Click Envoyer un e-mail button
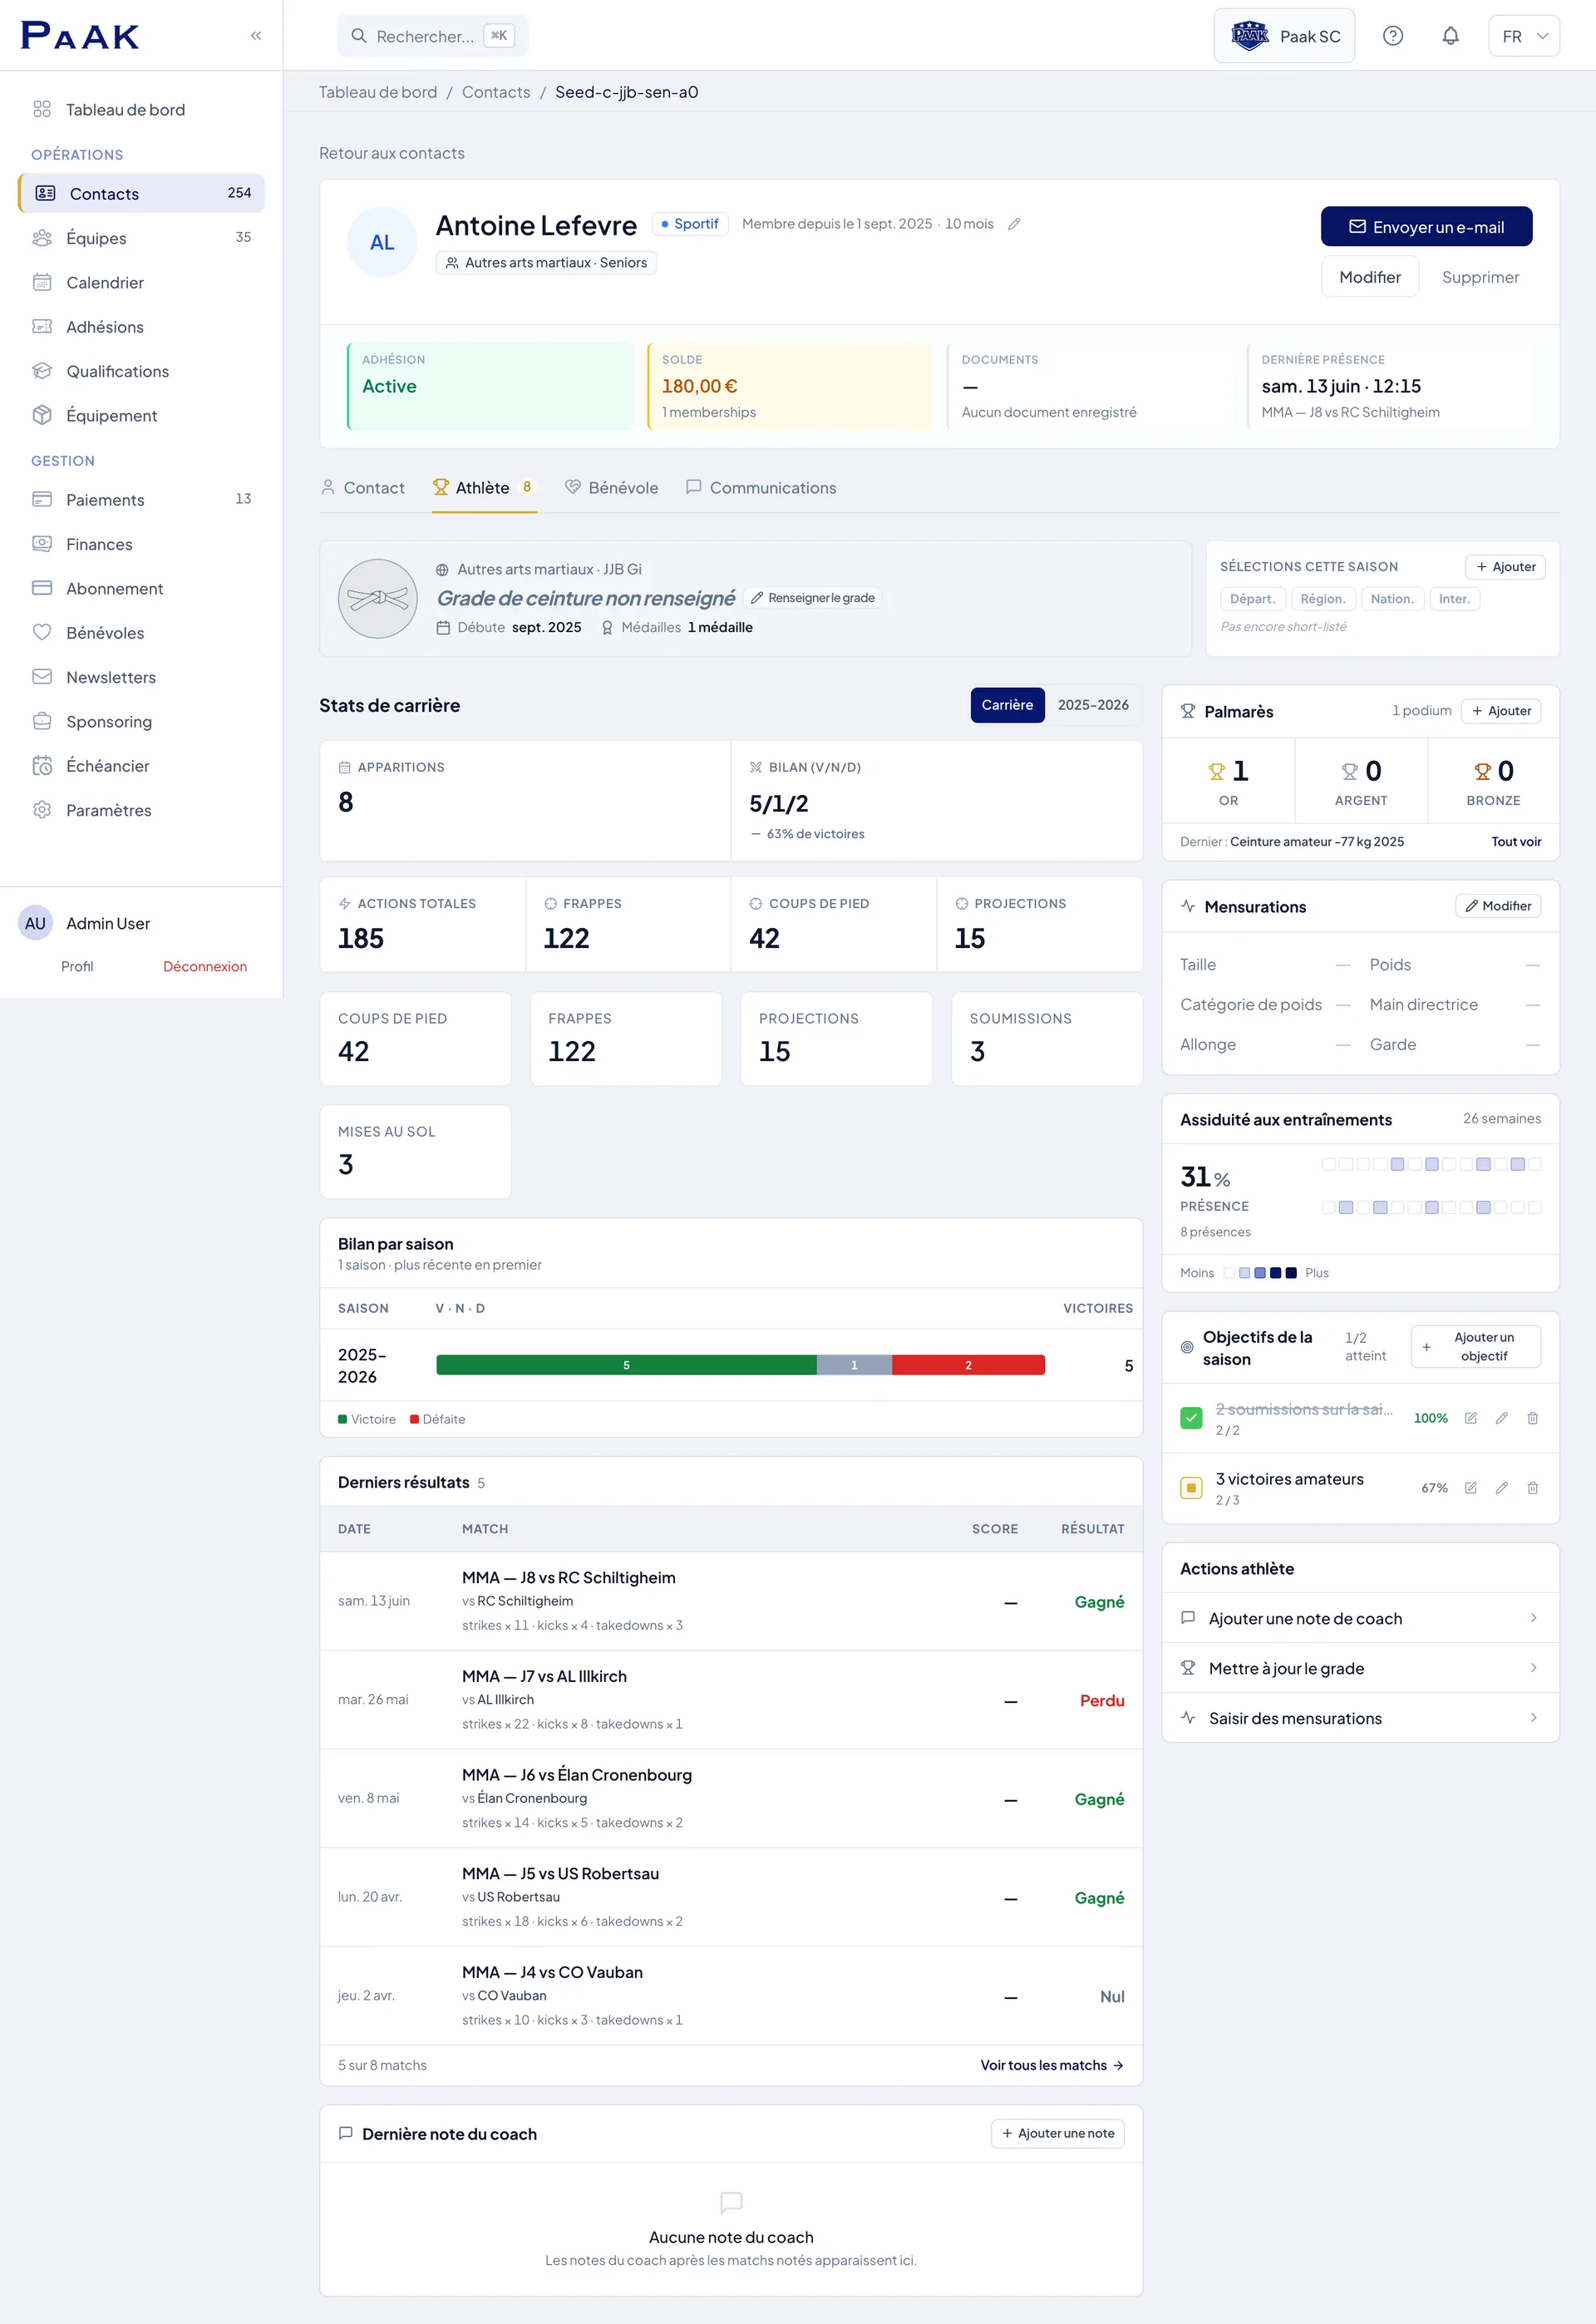Viewport: 1596px width, 2324px height. pos(1426,227)
